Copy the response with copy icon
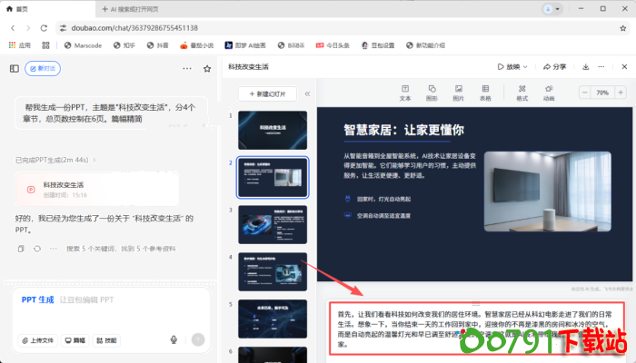 pos(21,248)
